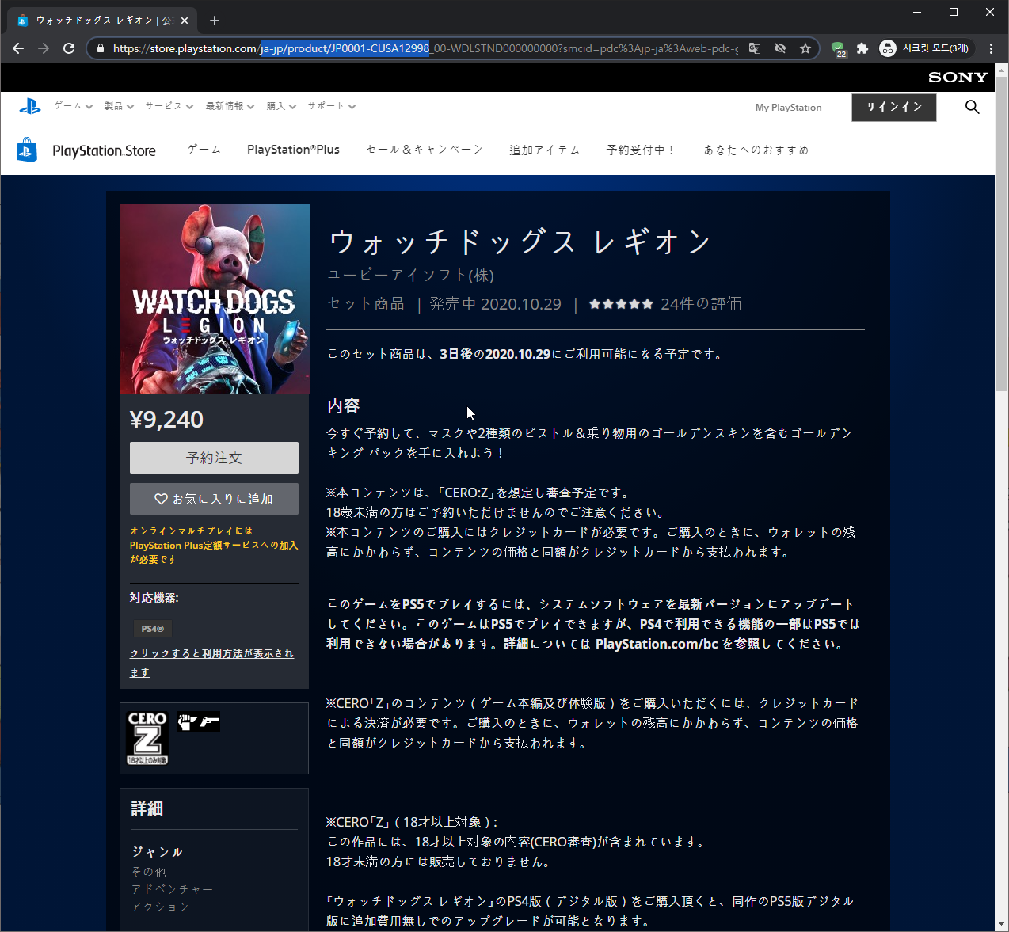This screenshot has height=932, width=1009.
Task: Click the Watch Dogs Legion cover image
Action: click(215, 299)
